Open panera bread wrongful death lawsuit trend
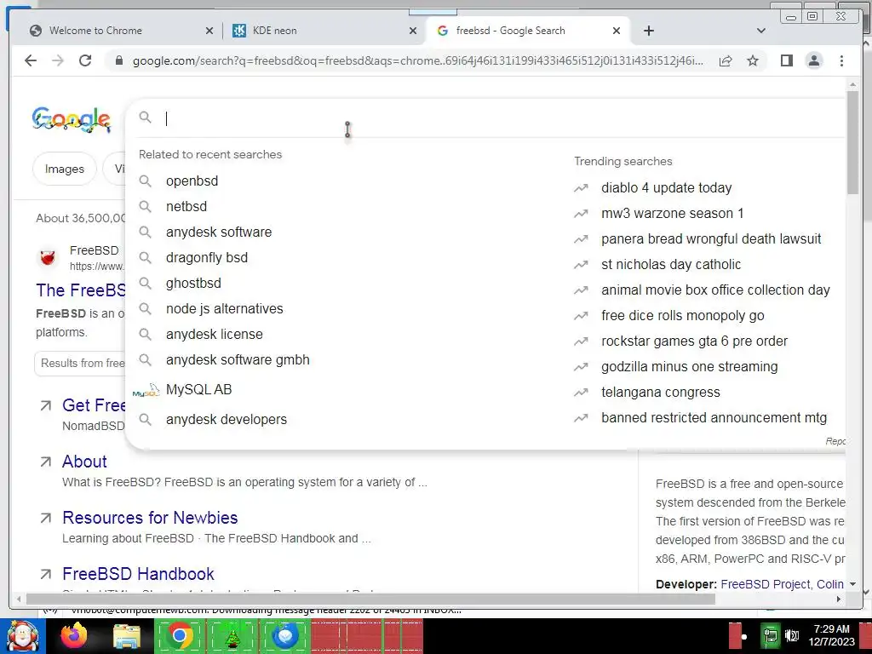Image resolution: width=872 pixels, height=654 pixels. 711,238
